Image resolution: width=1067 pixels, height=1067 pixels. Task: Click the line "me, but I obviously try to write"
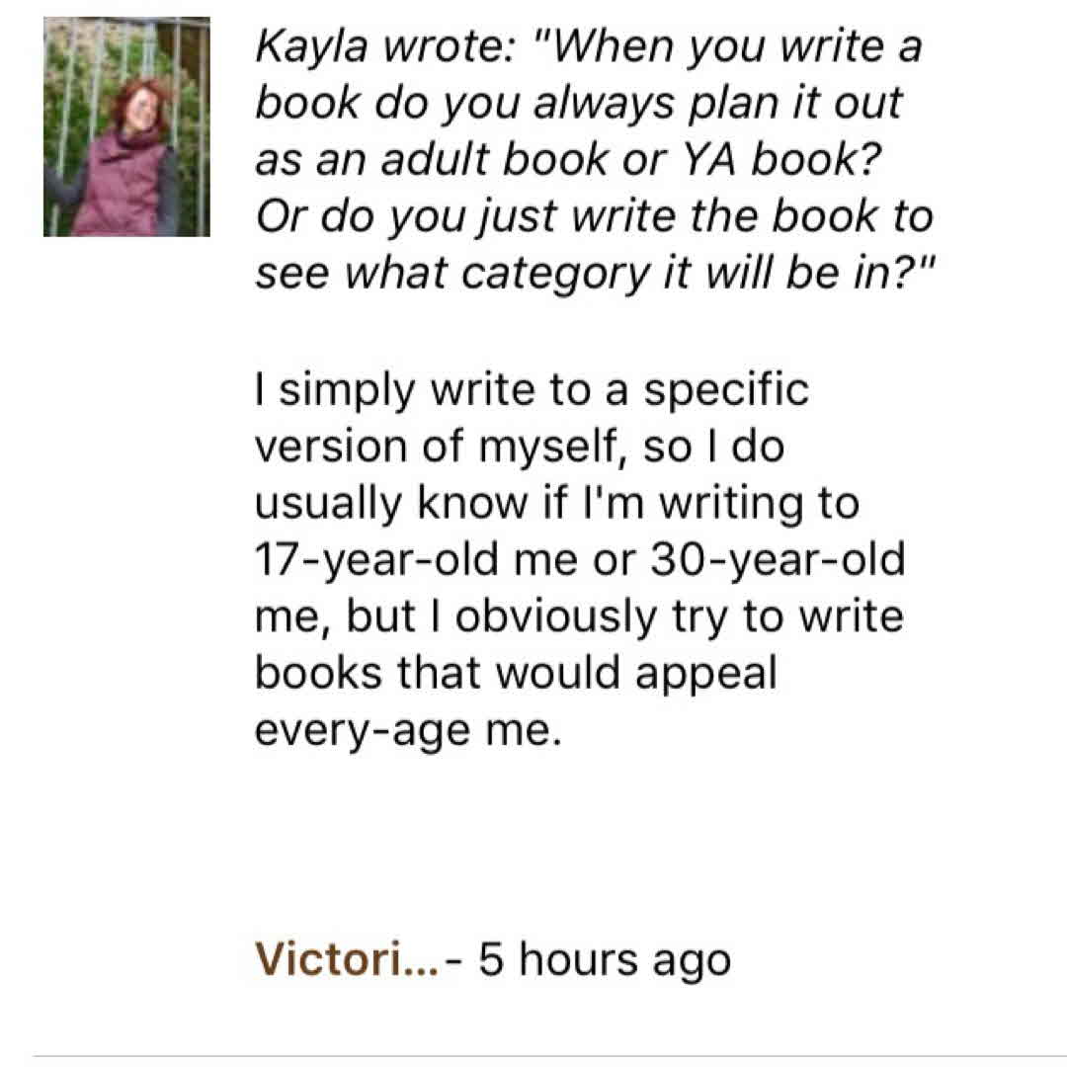click(x=579, y=616)
